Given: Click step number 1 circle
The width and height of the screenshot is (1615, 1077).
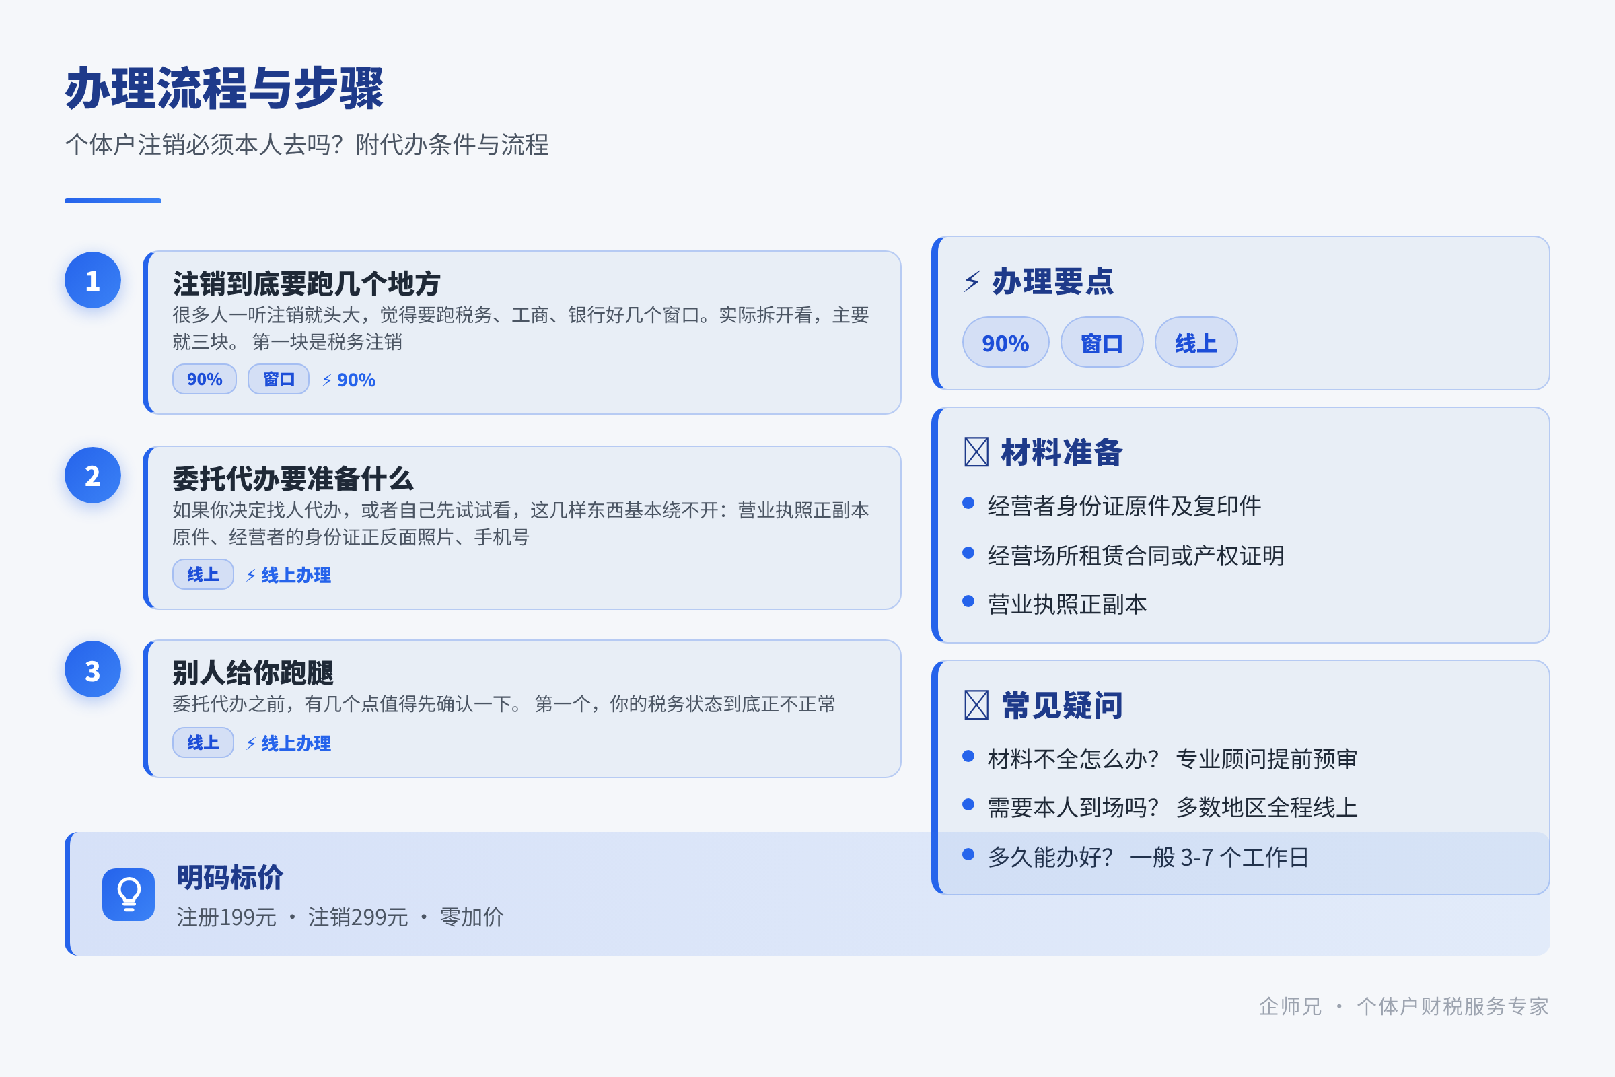Looking at the screenshot, I should pyautogui.click(x=93, y=280).
